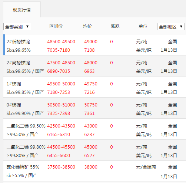Open the 0#锑锭 product entry
Viewport: 186px width, 183px height.
coord(14,105)
